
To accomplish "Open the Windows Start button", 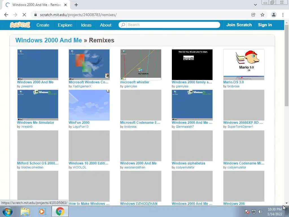I will pos(8,212).
